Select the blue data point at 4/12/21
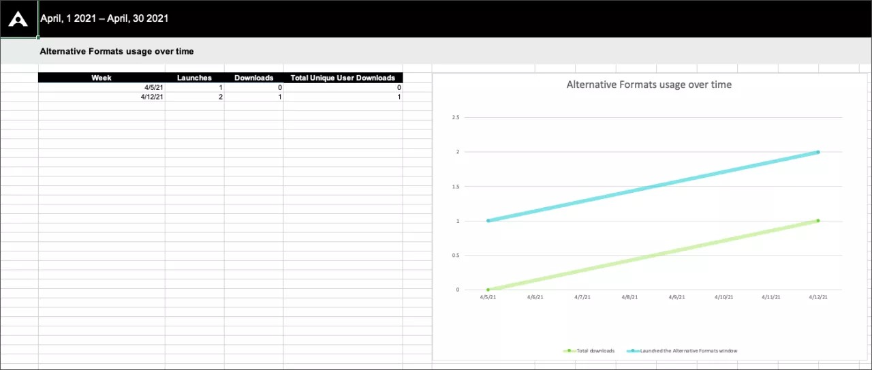872x370 pixels. [817, 152]
